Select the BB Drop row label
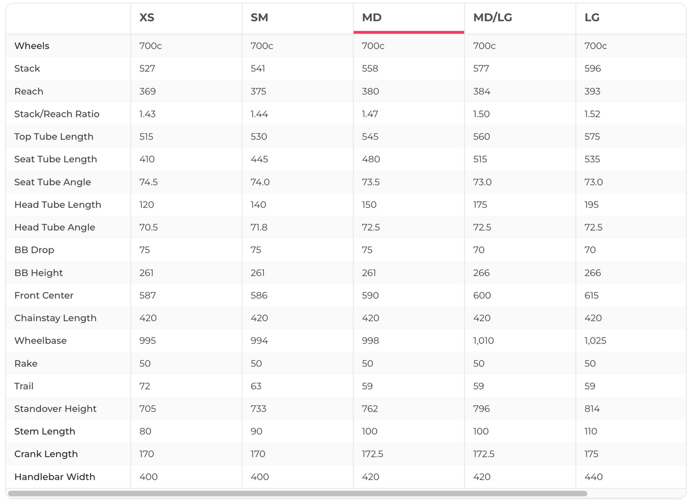 point(34,250)
